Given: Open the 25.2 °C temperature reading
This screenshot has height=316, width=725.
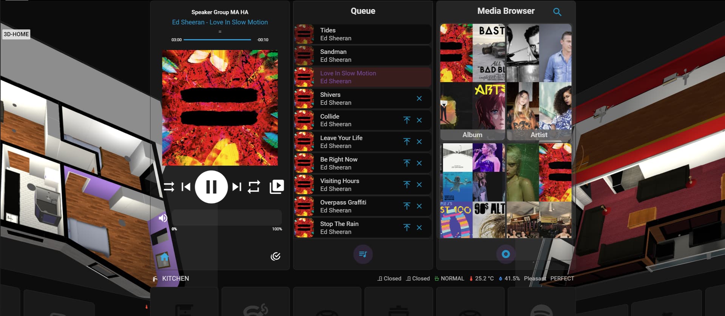Looking at the screenshot, I should (481, 279).
